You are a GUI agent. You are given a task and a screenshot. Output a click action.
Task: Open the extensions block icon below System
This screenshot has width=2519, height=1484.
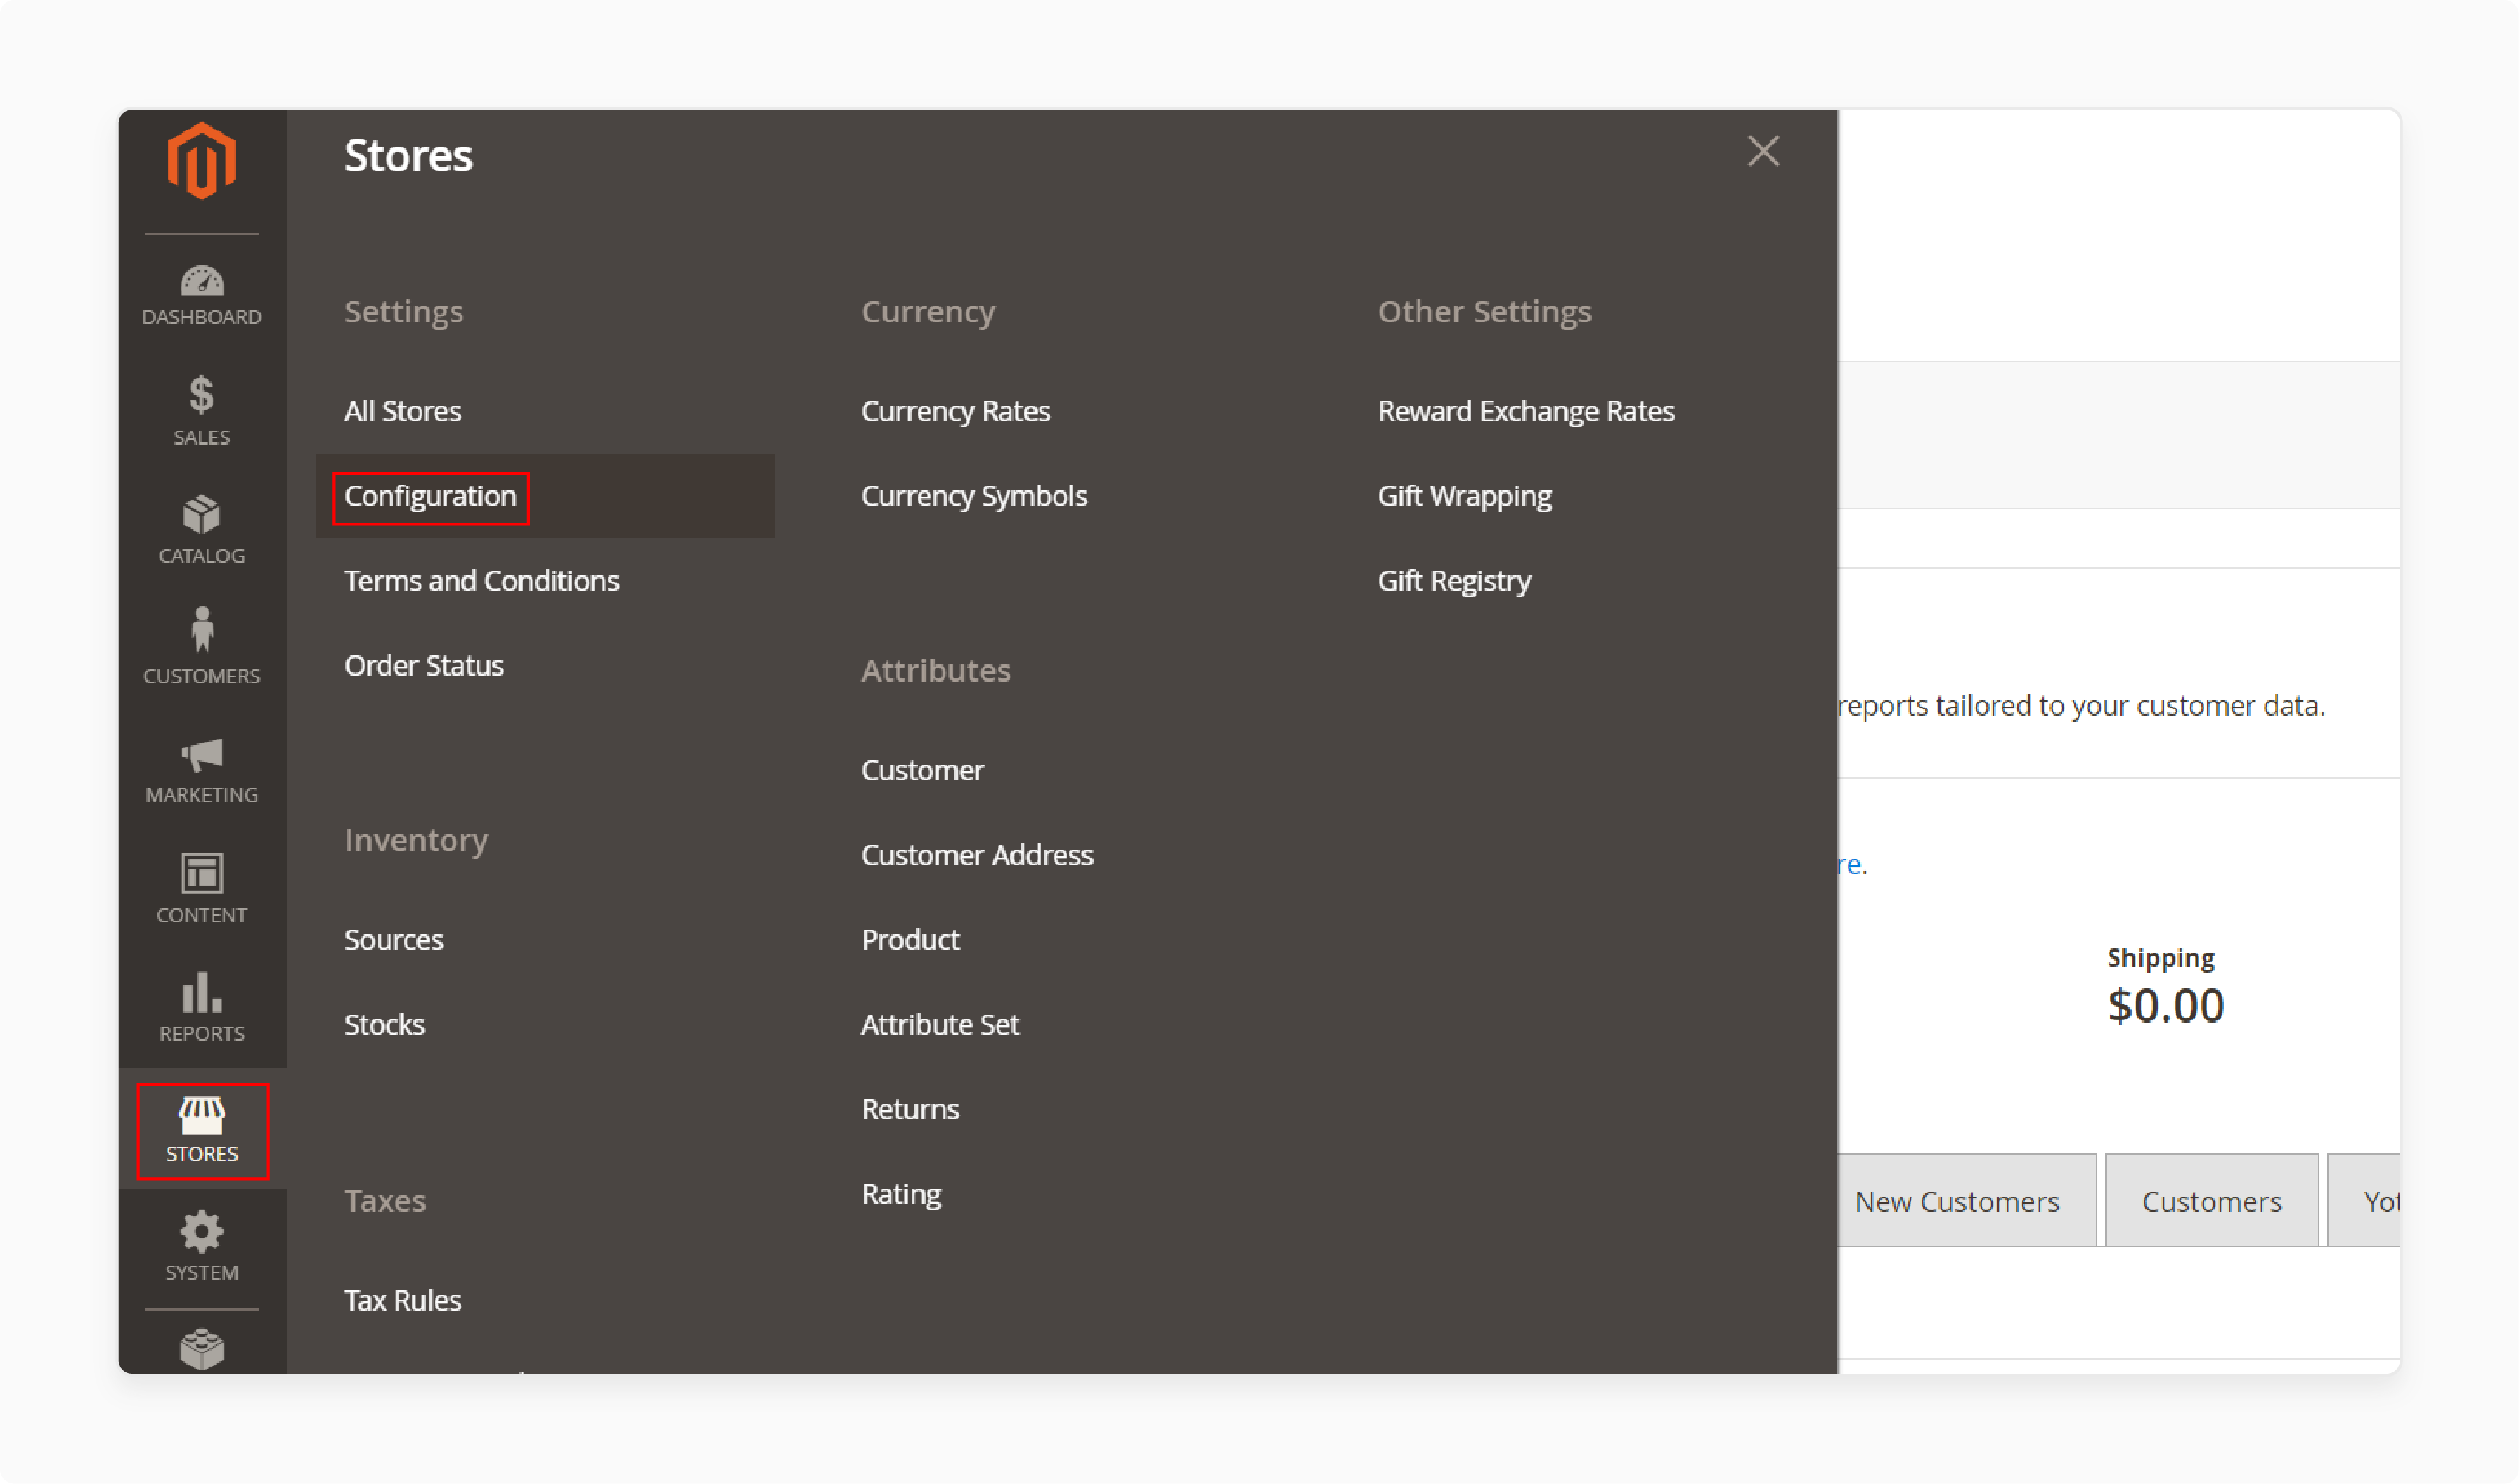pos(201,1349)
